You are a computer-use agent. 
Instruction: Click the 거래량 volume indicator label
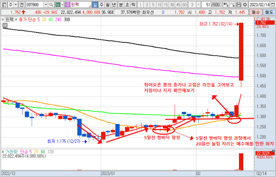[11, 152]
